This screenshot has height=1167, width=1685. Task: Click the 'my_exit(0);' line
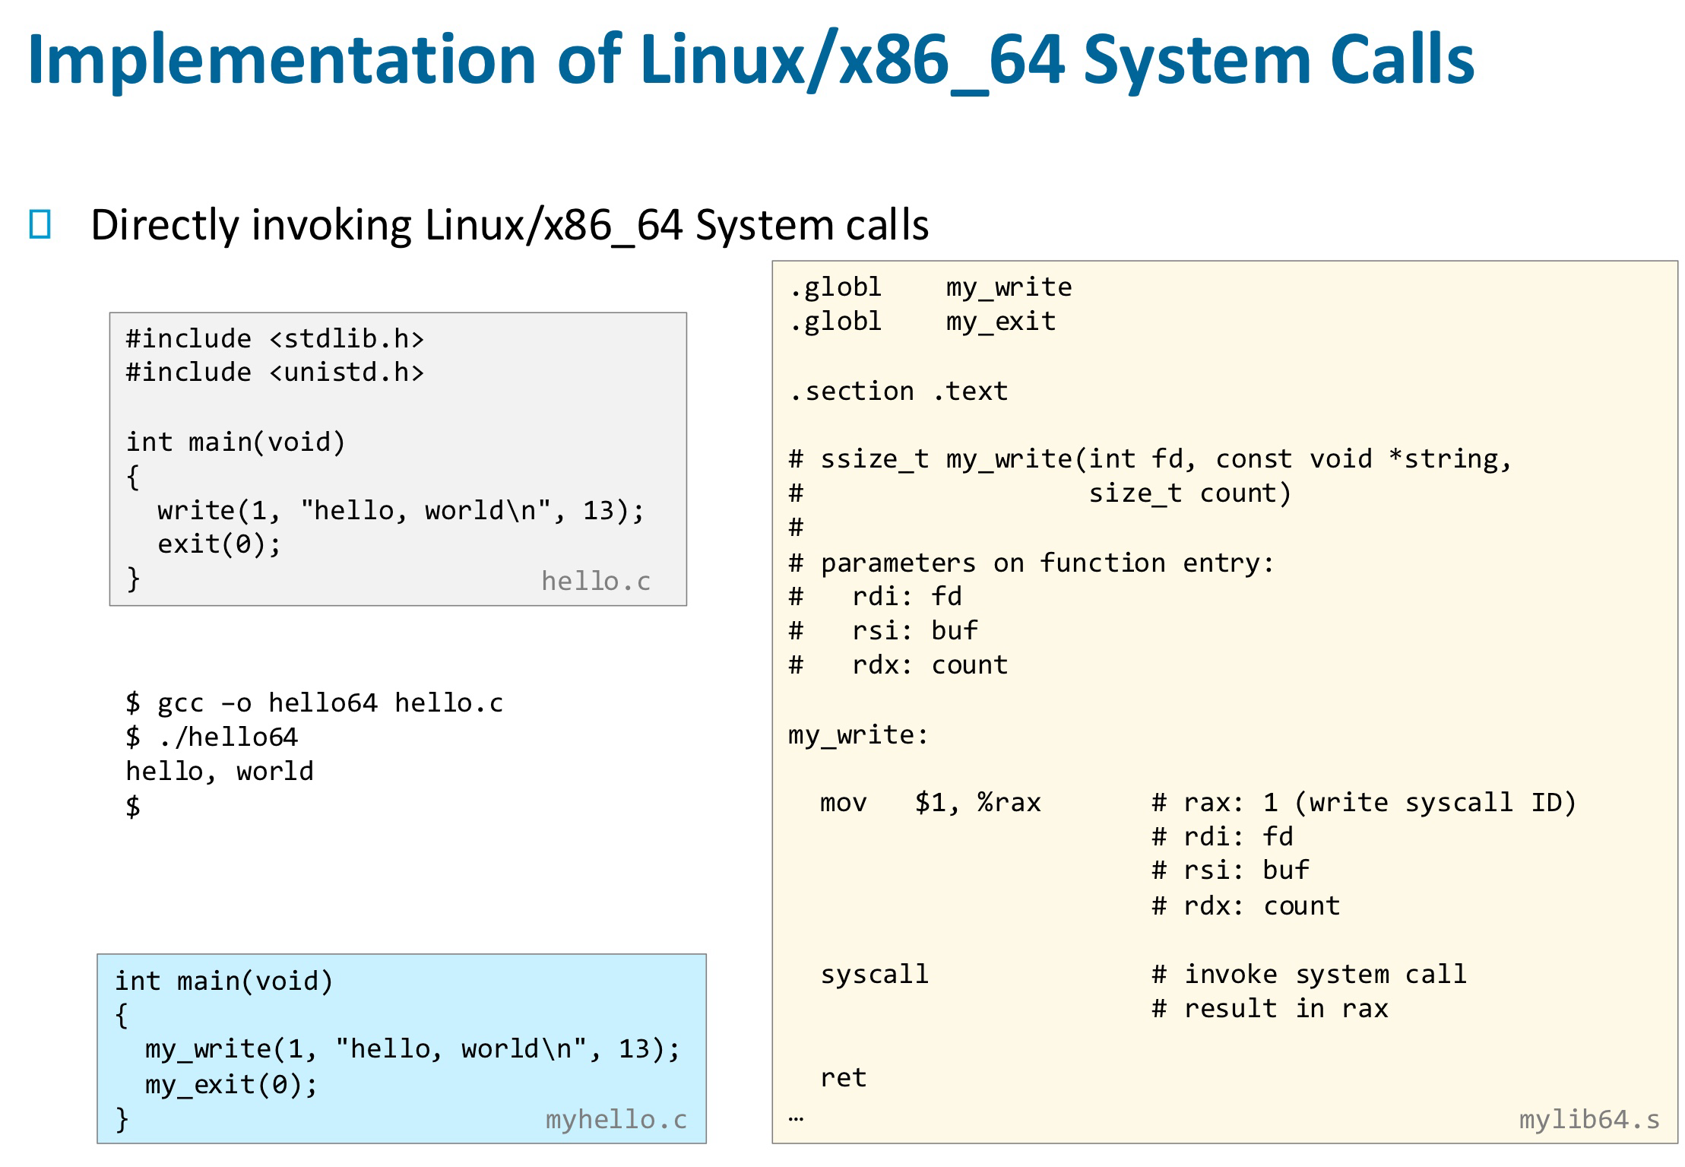click(x=231, y=1085)
